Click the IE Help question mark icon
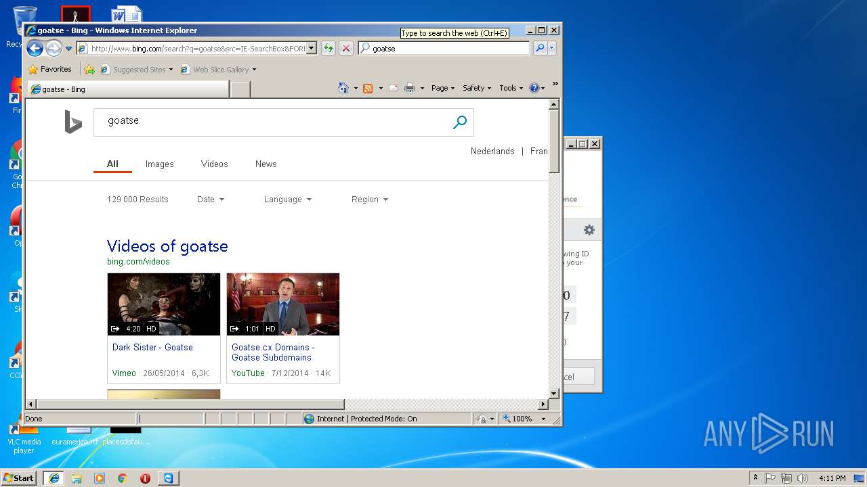 click(534, 88)
